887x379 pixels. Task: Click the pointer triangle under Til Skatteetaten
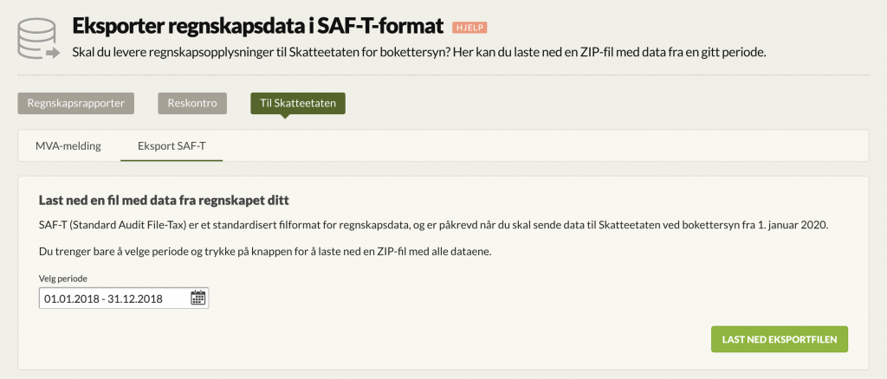tap(285, 116)
